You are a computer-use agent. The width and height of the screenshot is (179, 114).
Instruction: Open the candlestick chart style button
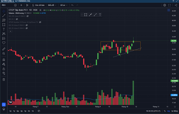coord(28,5)
